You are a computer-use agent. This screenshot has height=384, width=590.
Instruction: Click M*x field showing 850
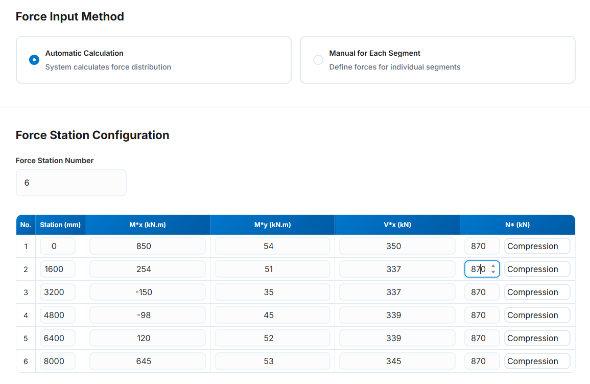coord(147,246)
